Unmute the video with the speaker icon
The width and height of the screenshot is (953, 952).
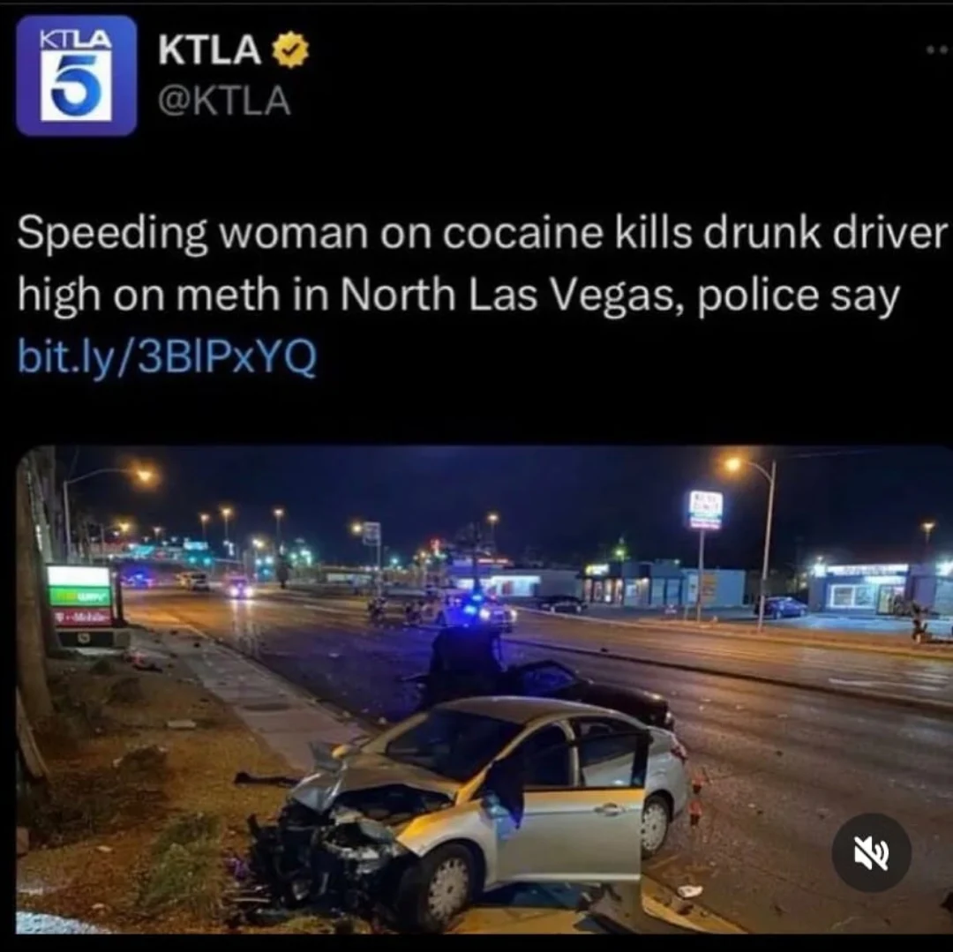point(871,852)
